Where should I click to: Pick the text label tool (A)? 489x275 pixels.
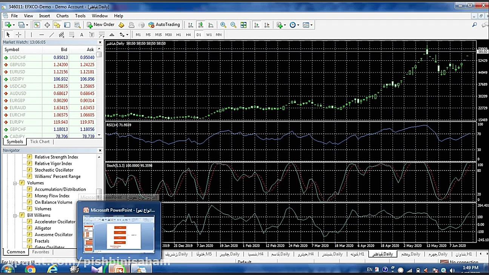pyautogui.click(x=81, y=35)
